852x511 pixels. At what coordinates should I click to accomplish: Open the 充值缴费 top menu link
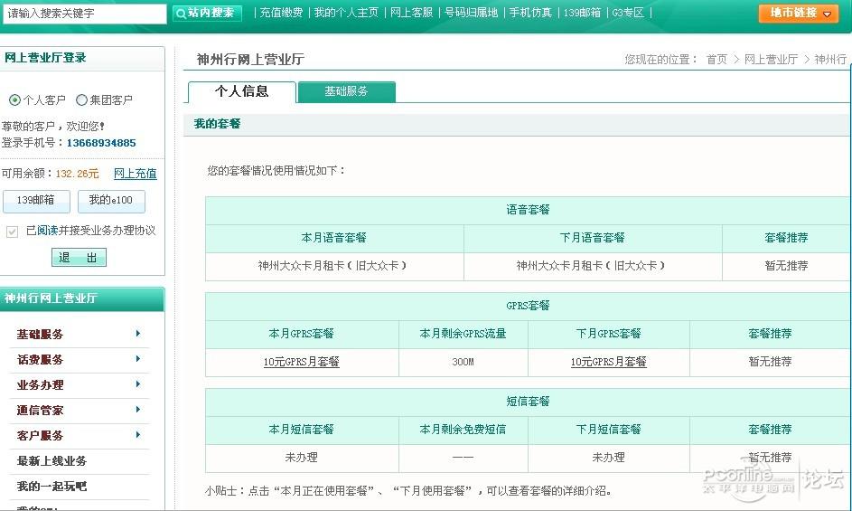click(x=281, y=13)
